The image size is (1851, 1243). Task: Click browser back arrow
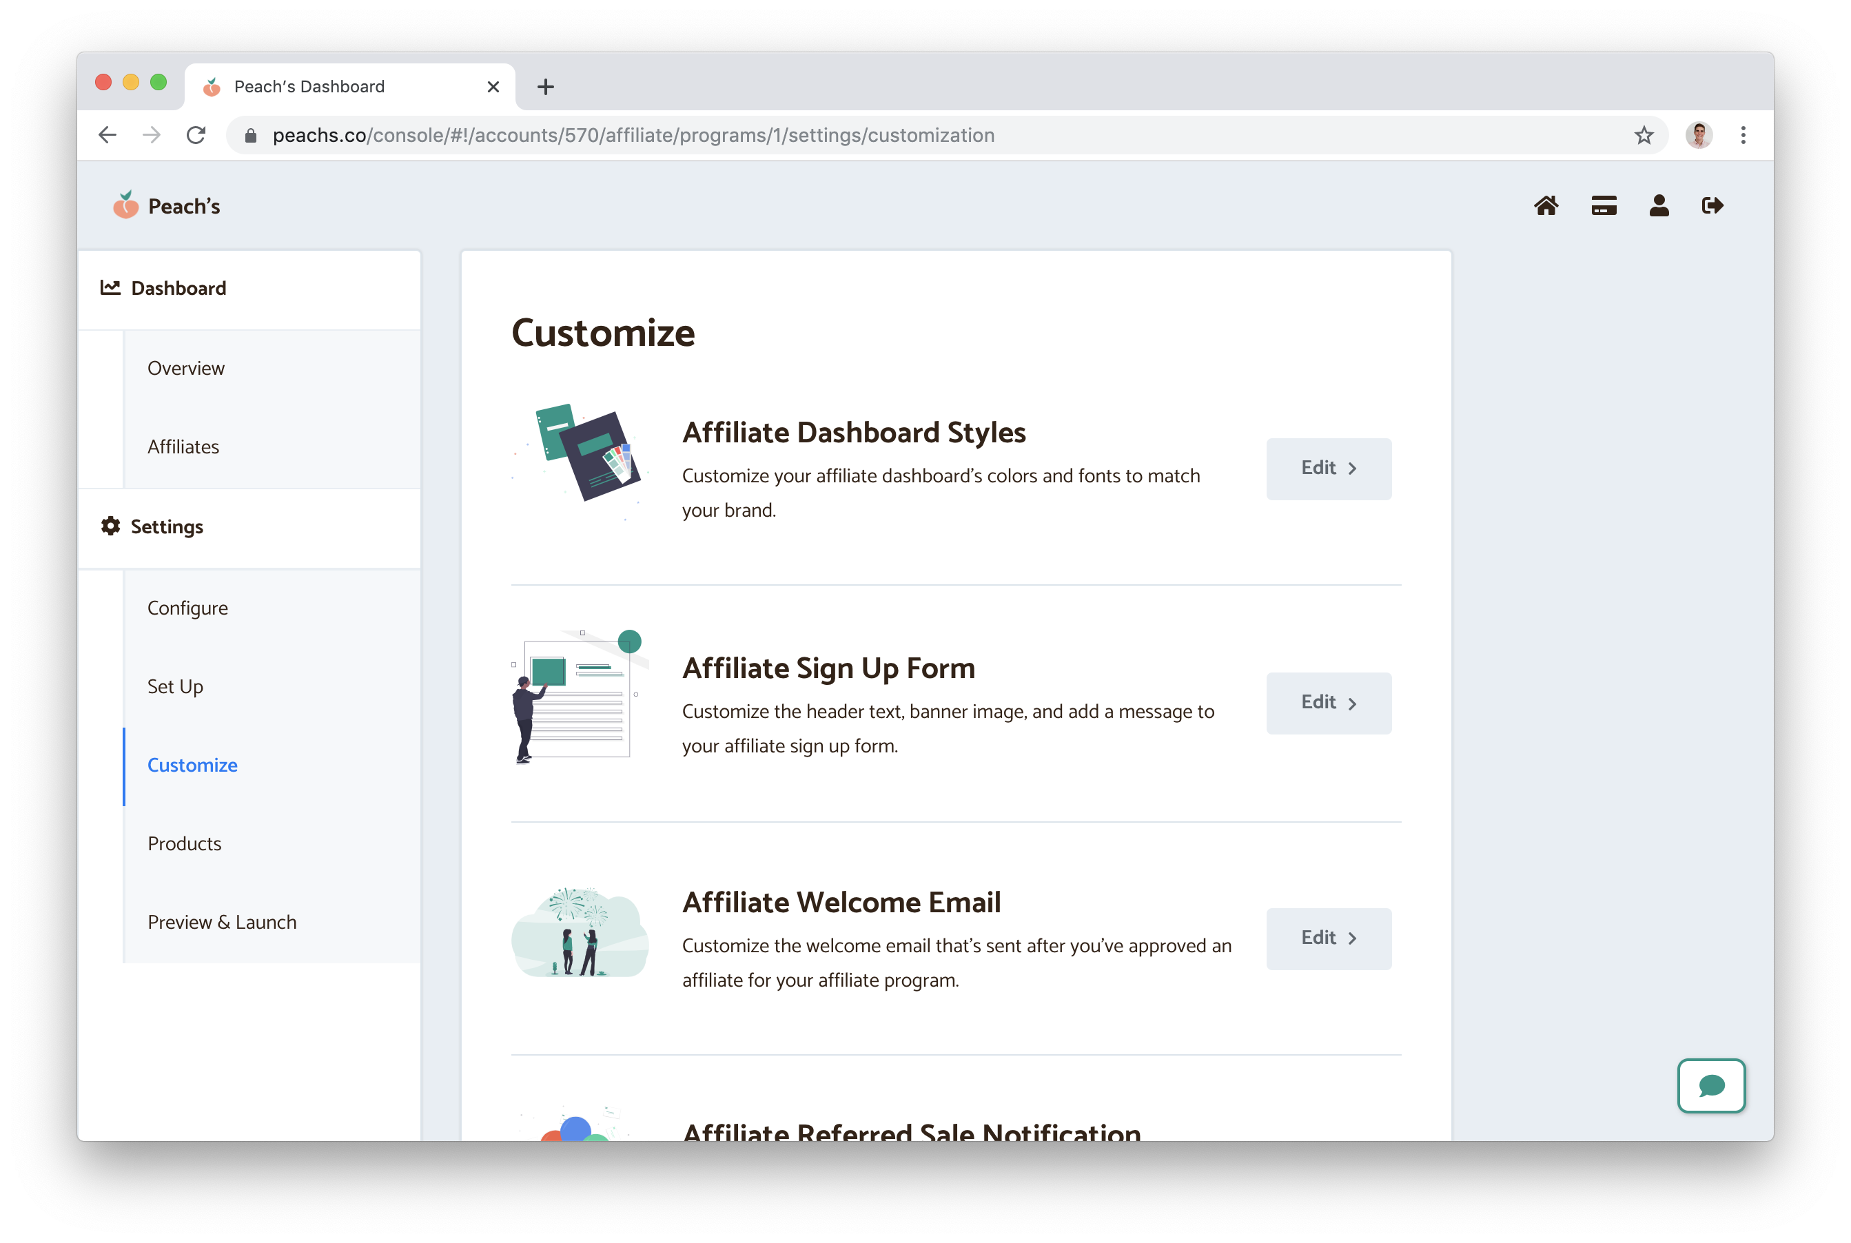coord(108,136)
